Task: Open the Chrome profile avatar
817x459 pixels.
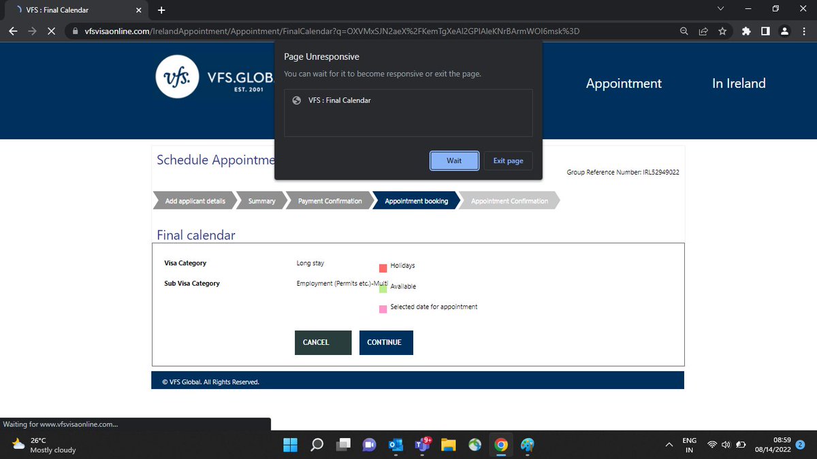Action: [x=784, y=31]
